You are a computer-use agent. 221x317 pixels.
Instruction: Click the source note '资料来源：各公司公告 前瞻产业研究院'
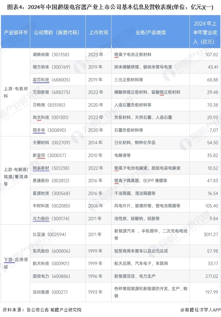coord(42,310)
